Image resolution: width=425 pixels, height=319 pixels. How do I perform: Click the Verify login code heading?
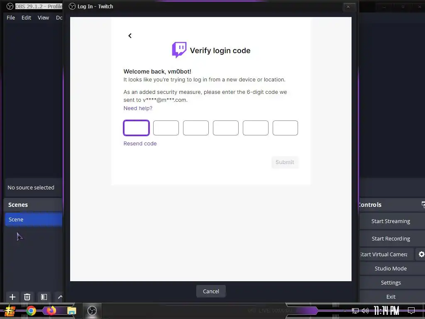tap(220, 50)
